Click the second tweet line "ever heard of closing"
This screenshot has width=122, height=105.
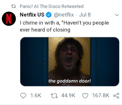pyautogui.click(x=45, y=30)
